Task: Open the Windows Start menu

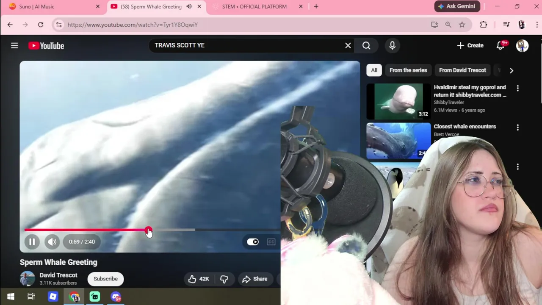Action: 11,297
